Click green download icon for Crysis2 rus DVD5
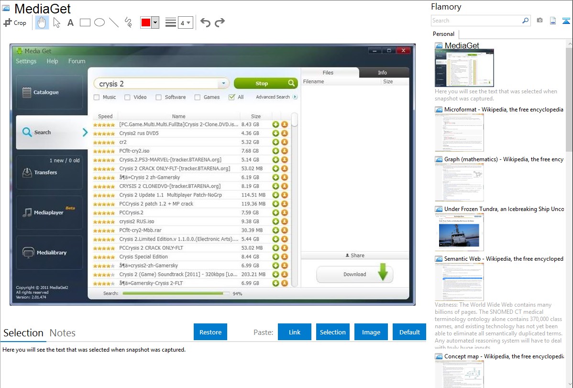573x388 pixels. click(276, 133)
